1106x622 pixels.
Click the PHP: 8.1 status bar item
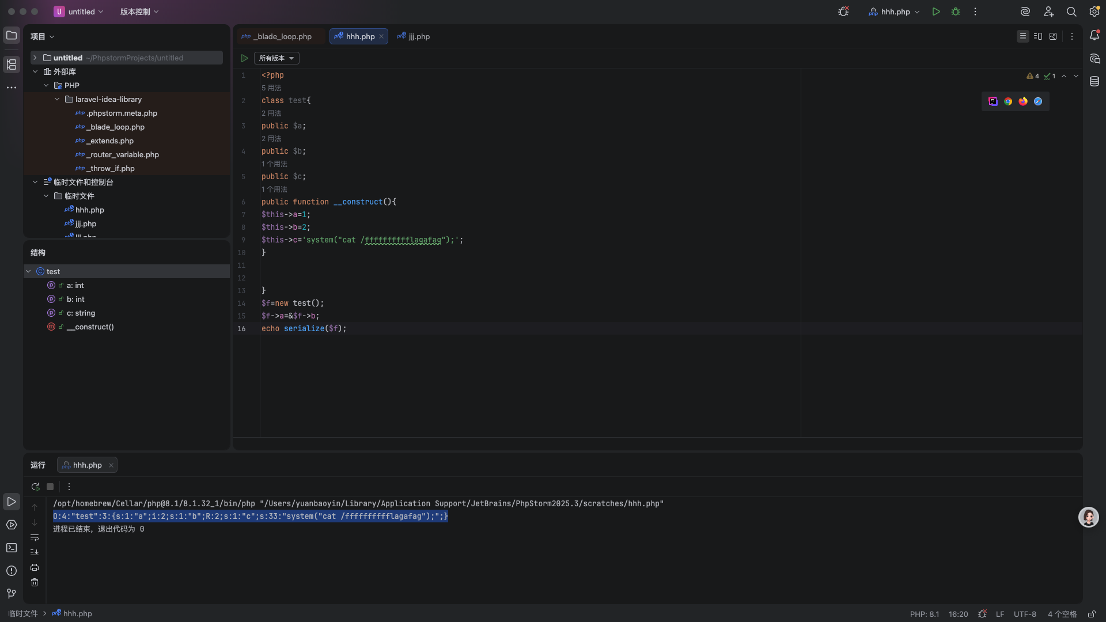pyautogui.click(x=924, y=614)
